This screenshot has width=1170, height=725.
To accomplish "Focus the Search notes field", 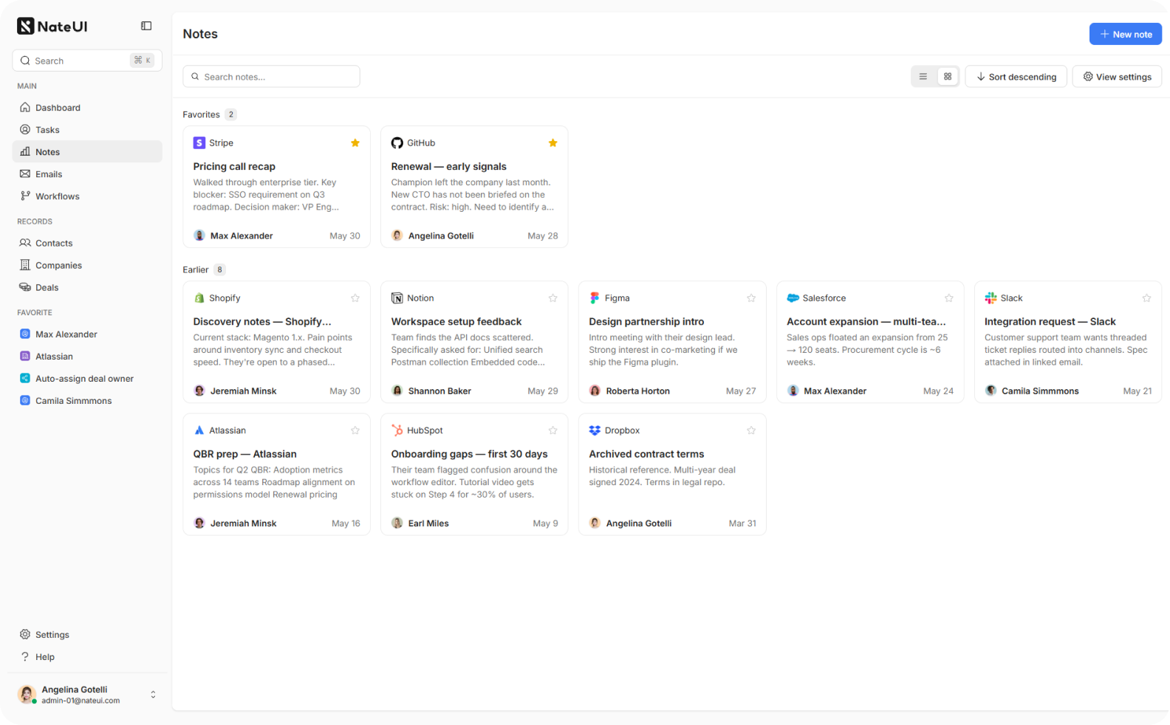I will pos(271,77).
